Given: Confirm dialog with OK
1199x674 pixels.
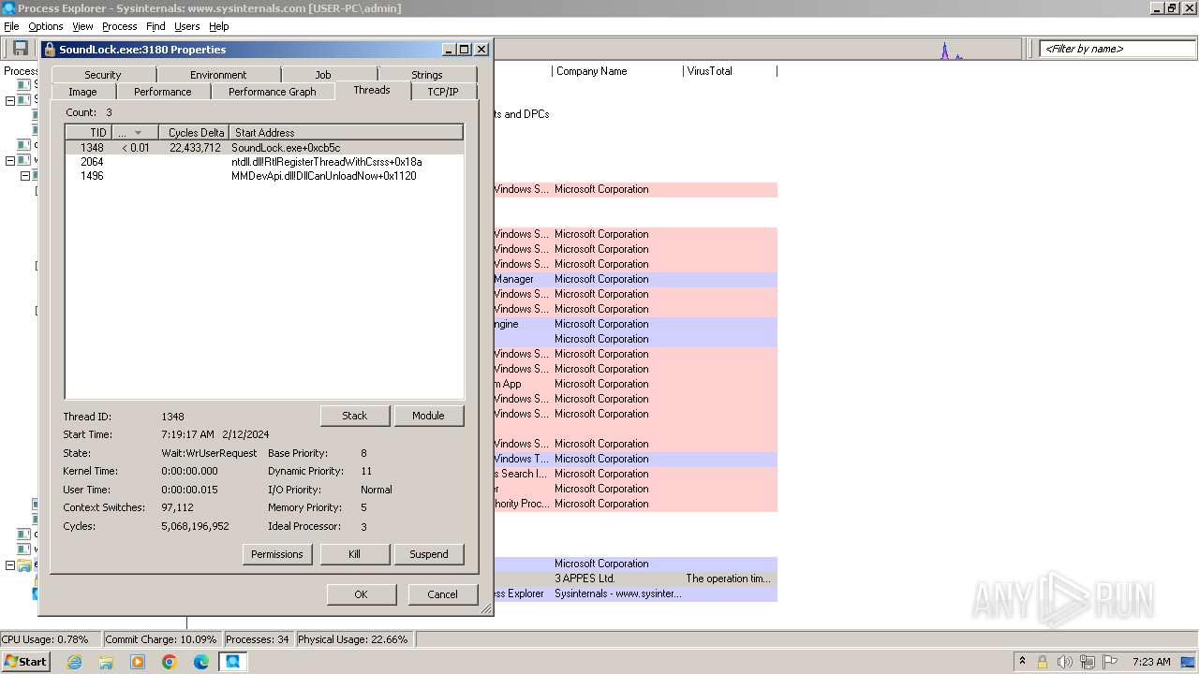Looking at the screenshot, I should (361, 594).
